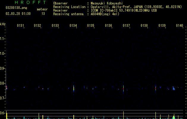The image size is (187, 119).
Task: Click the Receiver label
Action: click(60, 10)
